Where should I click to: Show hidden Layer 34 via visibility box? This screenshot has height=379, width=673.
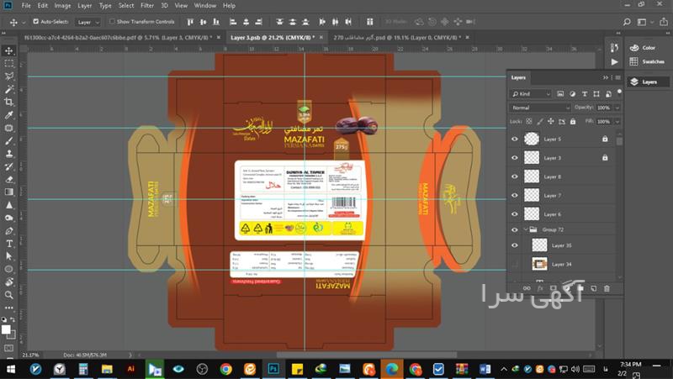[x=515, y=264]
